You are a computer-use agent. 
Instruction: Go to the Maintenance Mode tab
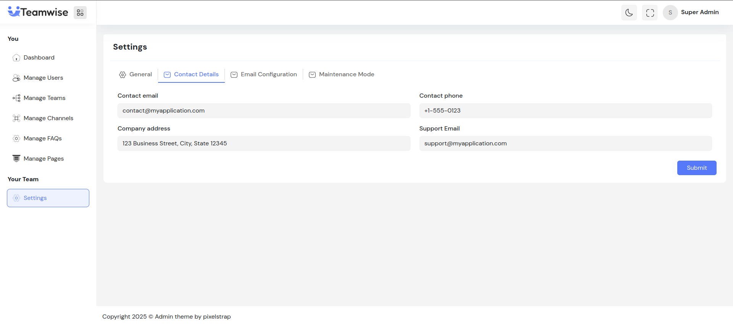[342, 74]
